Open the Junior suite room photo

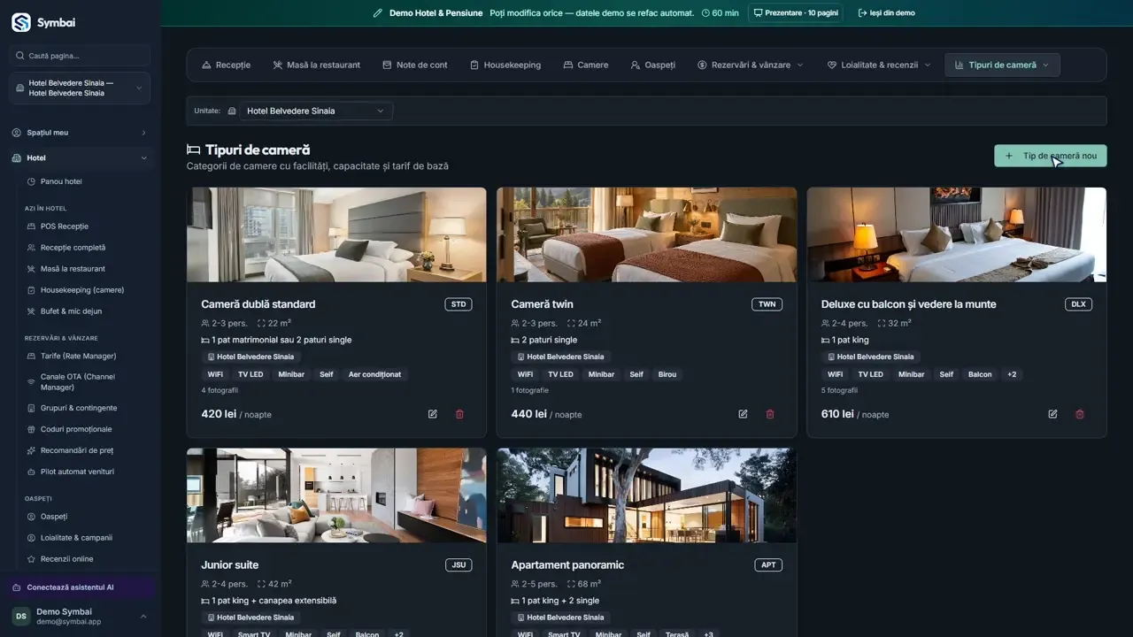coord(336,495)
